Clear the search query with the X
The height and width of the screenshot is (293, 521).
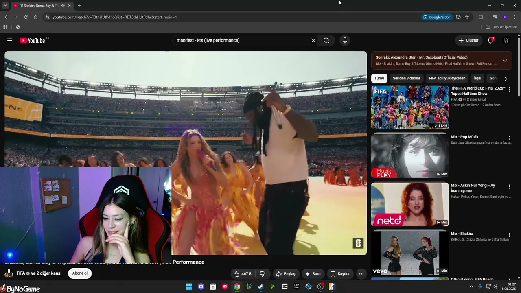point(313,40)
